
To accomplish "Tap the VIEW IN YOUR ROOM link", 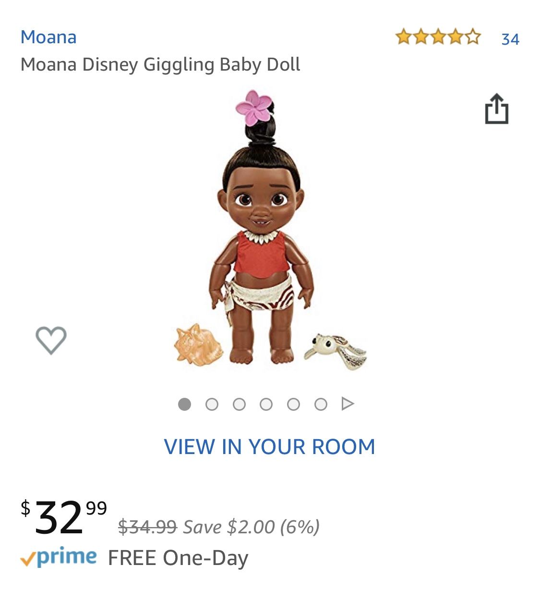I will [x=269, y=447].
